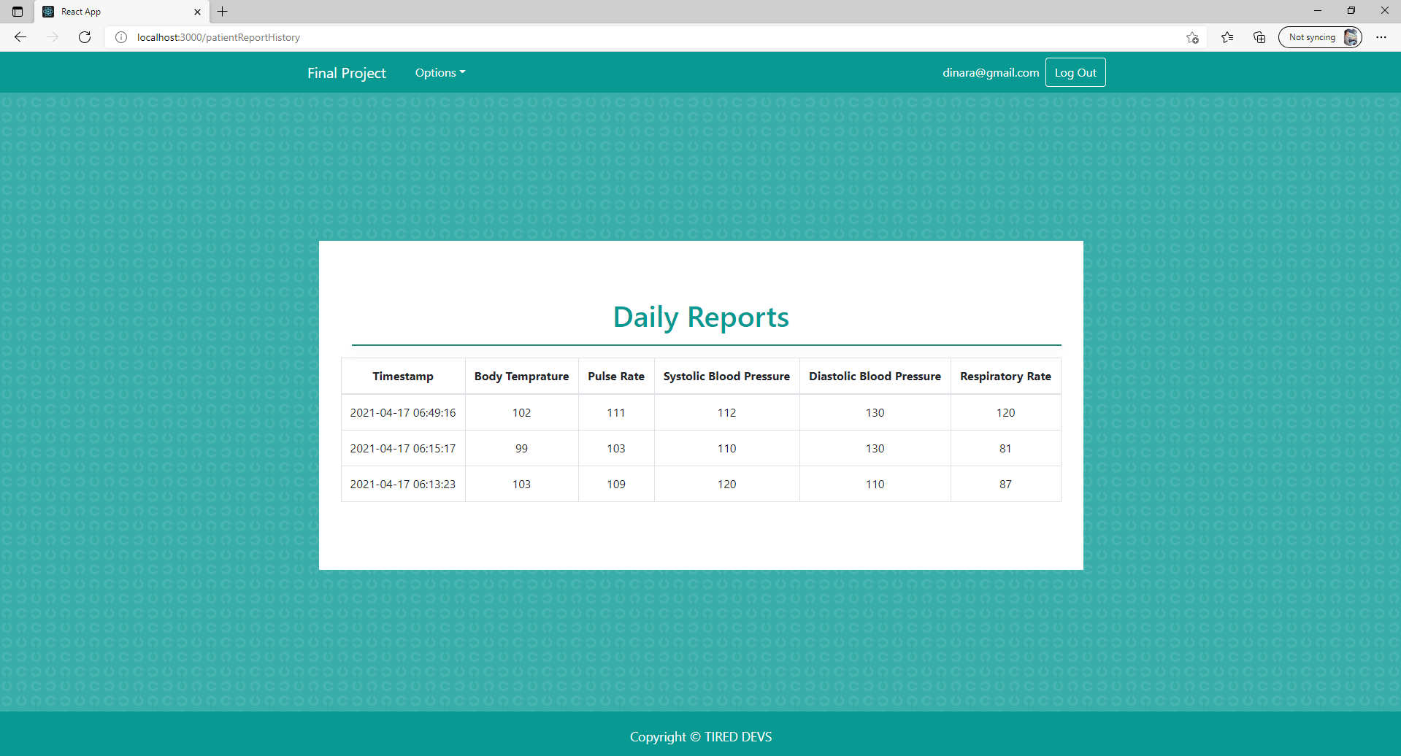
Task: Select timestamp 2021-04-17 06:15:17 cell
Action: point(403,449)
